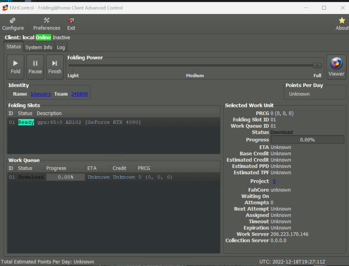This screenshot has height=266, width=349.
Task: Pause folding with the Pause button
Action: (35, 67)
